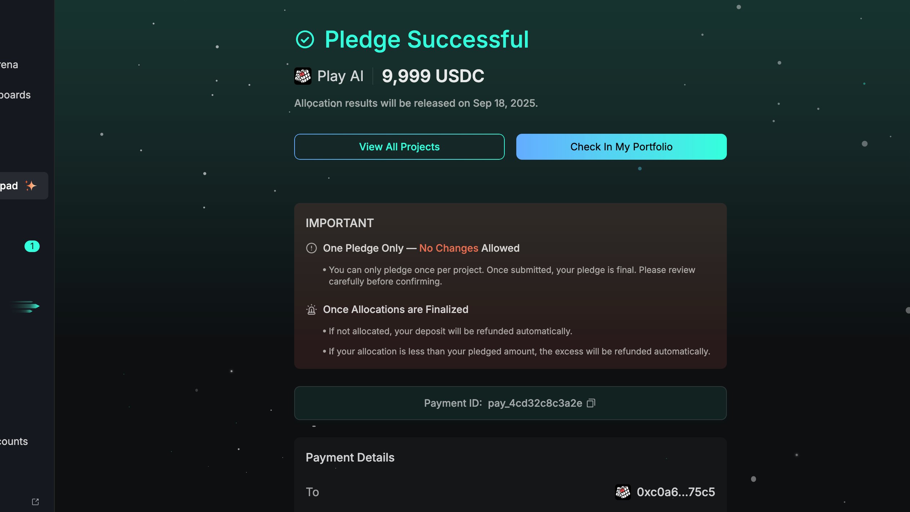Click the 9,999 USDC pledge amount
The height and width of the screenshot is (512, 910).
[x=433, y=76]
